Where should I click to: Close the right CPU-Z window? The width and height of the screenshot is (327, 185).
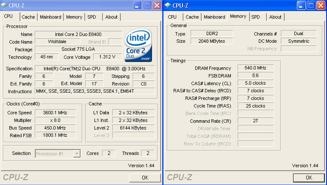321,6
